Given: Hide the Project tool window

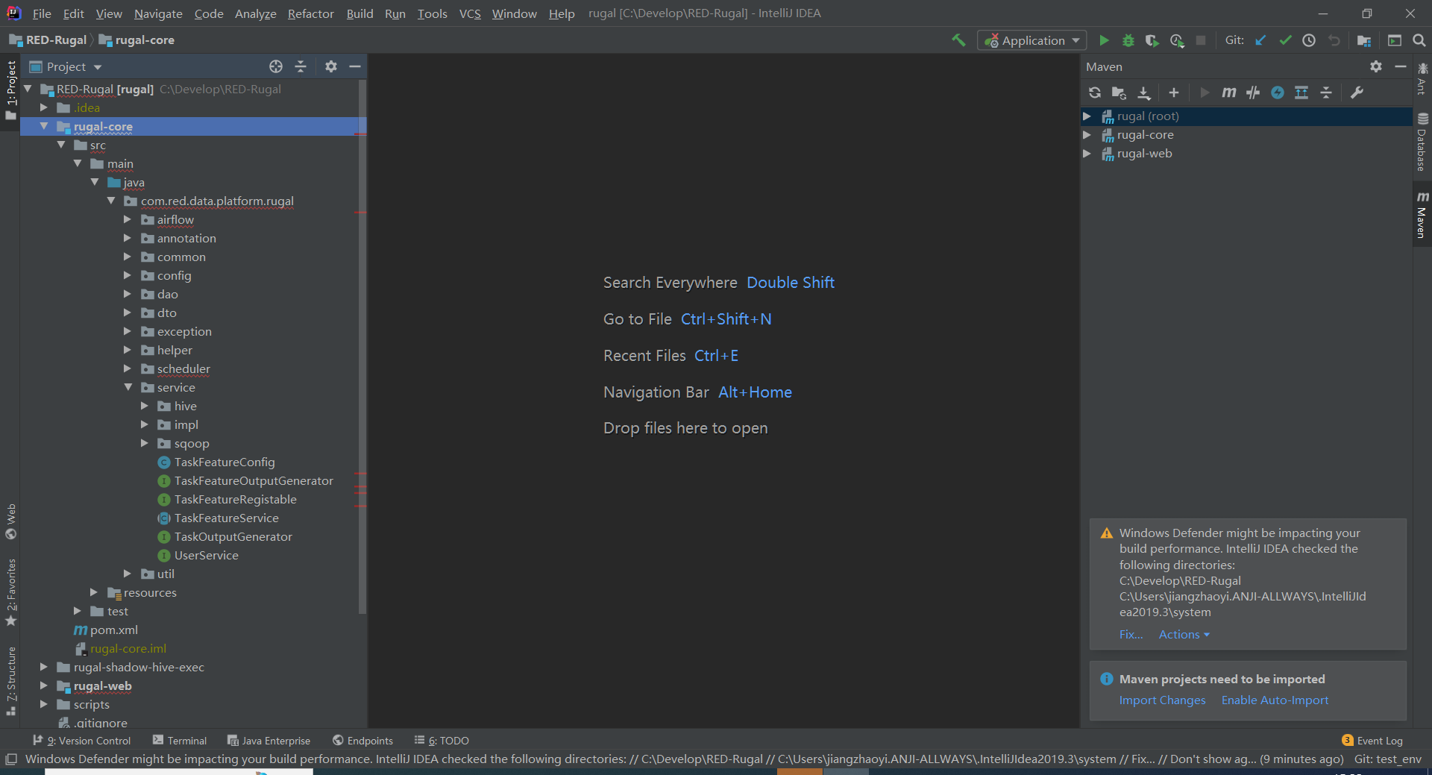Looking at the screenshot, I should [x=355, y=66].
